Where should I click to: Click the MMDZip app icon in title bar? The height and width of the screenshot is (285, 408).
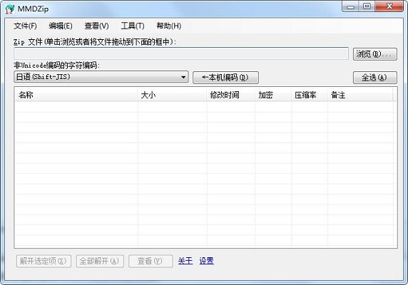pyautogui.click(x=10, y=9)
